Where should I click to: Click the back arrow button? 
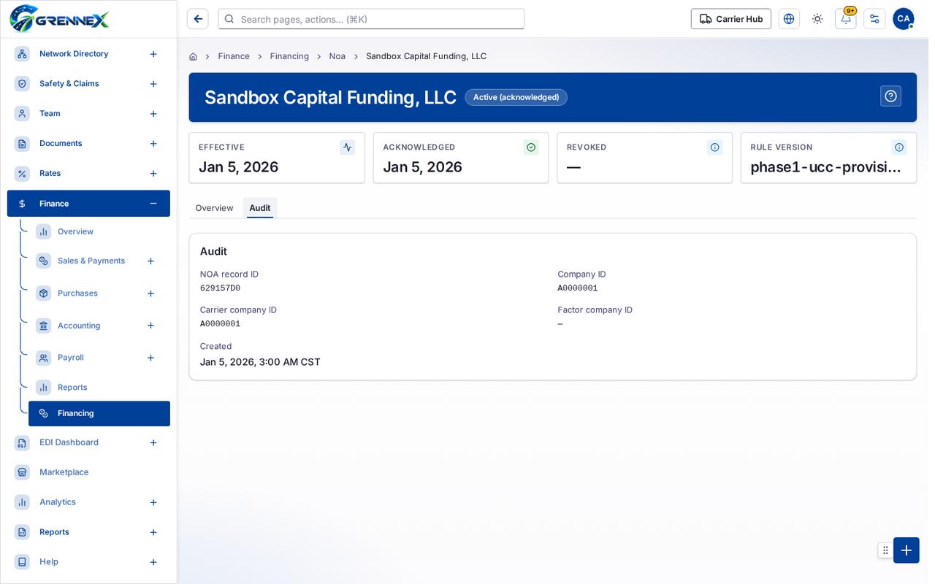click(x=197, y=19)
